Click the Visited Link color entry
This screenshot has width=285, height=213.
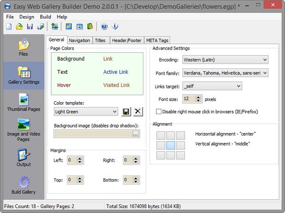click(x=116, y=85)
